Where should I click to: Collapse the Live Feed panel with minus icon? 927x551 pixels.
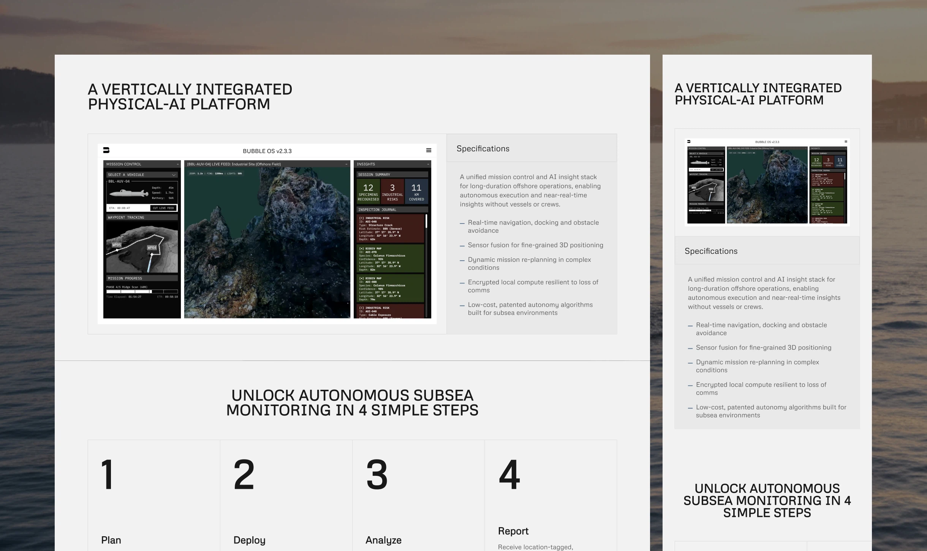coord(346,164)
